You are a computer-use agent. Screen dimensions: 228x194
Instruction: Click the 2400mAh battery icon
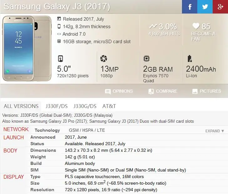pos(189,59)
